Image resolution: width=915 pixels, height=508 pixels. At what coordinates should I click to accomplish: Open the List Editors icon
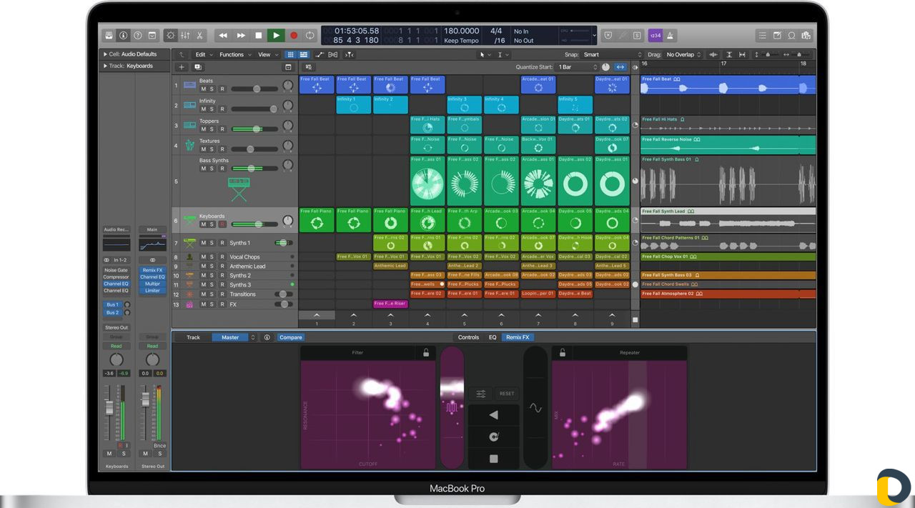(x=762, y=35)
